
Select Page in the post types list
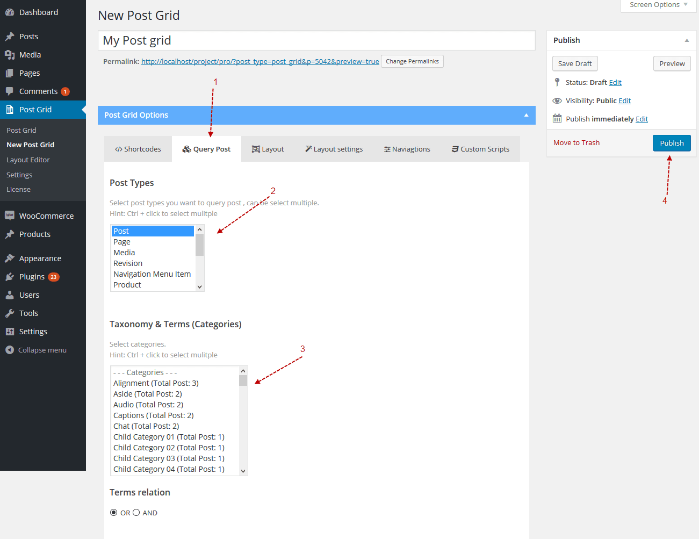pos(153,242)
